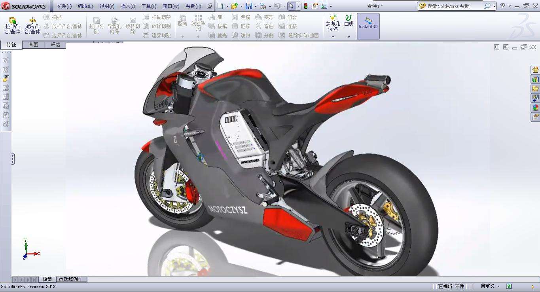Open the 曲线 curves tool

pyautogui.click(x=349, y=21)
